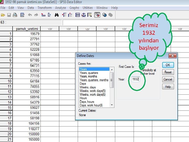Open the Graphs menu

click(x=74, y=8)
